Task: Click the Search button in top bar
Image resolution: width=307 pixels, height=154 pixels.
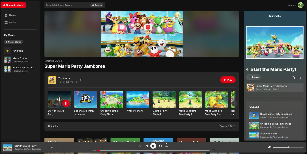Action: point(97,5)
